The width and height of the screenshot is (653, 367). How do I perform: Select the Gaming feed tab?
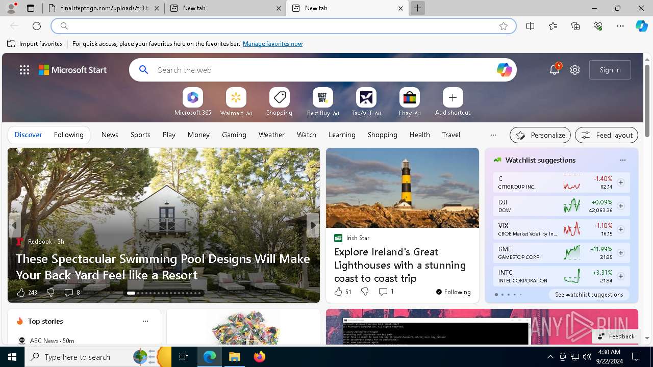pyautogui.click(x=234, y=135)
